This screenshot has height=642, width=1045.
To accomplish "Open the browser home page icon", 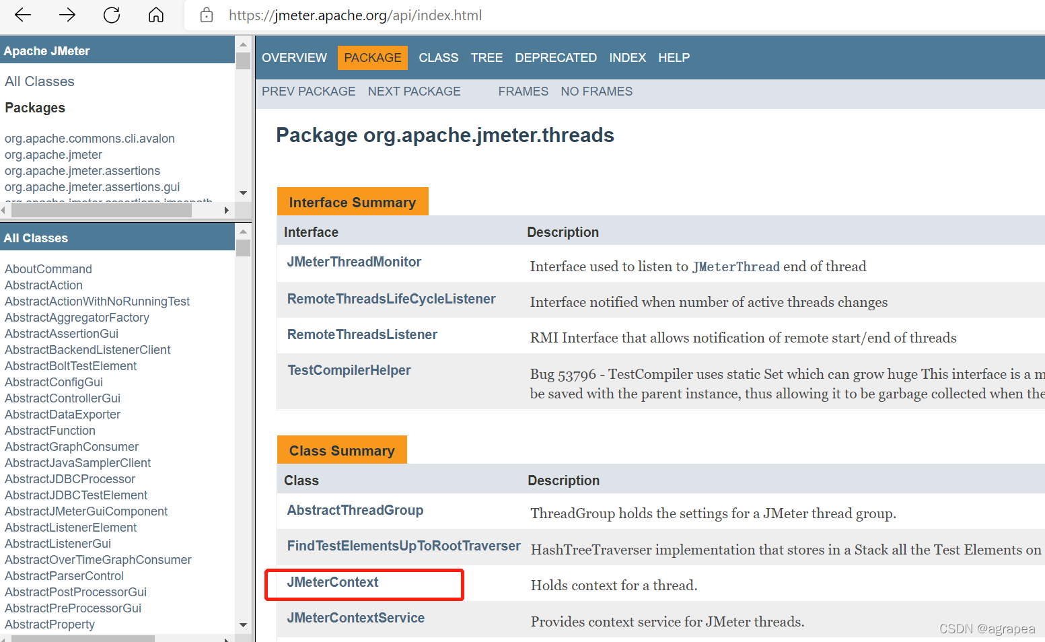I will pos(156,15).
